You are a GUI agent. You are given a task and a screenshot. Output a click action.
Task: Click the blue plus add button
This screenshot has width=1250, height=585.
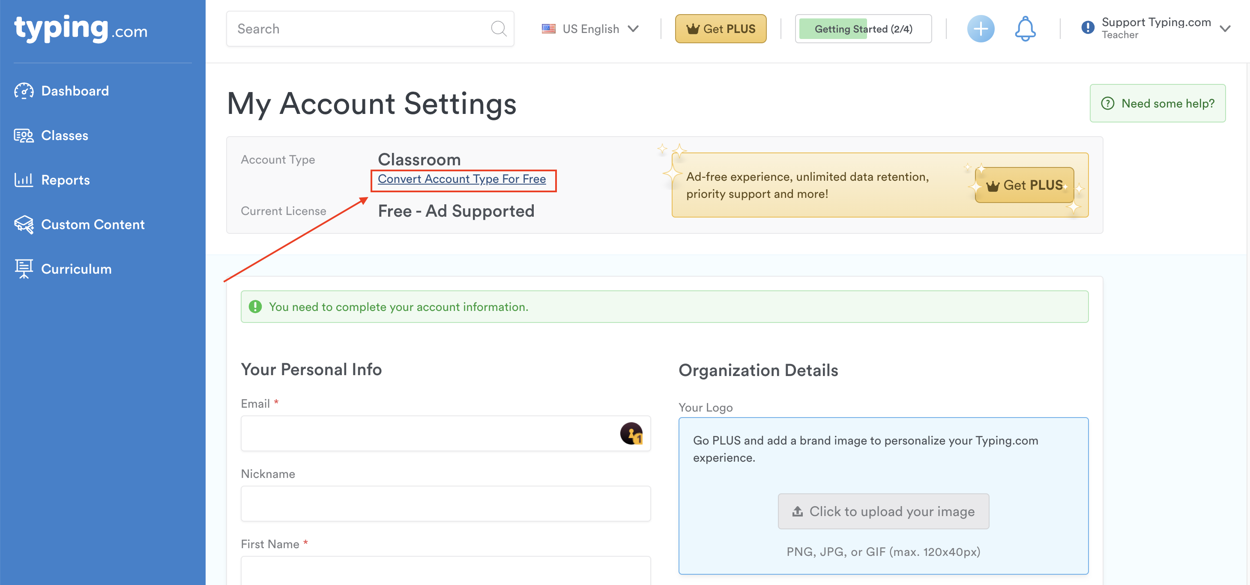point(980,29)
